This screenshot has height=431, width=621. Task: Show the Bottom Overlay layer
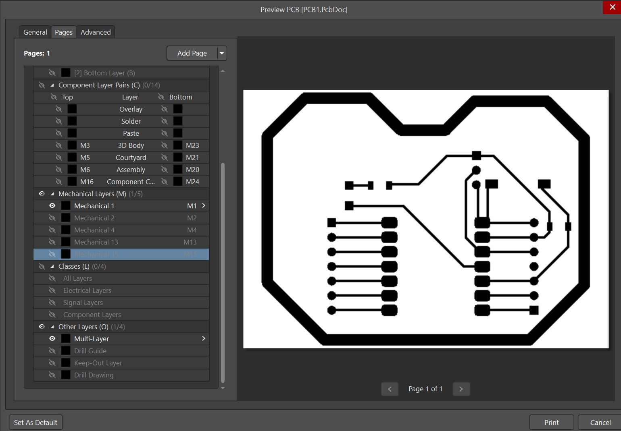point(164,109)
